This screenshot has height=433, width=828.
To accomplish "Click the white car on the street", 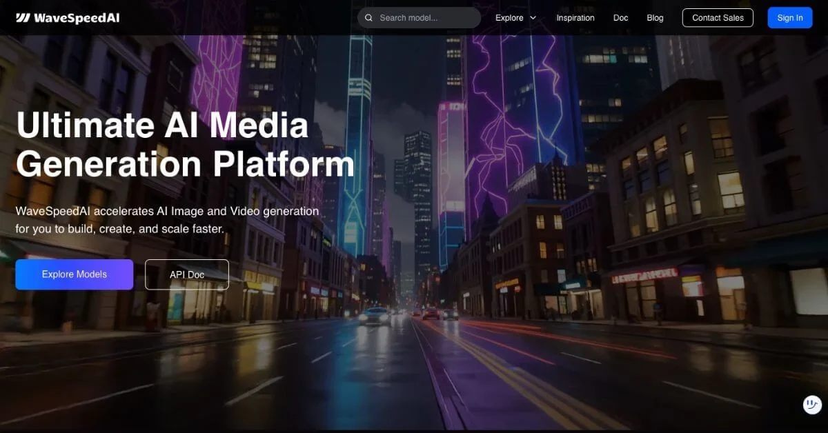I will (375, 315).
